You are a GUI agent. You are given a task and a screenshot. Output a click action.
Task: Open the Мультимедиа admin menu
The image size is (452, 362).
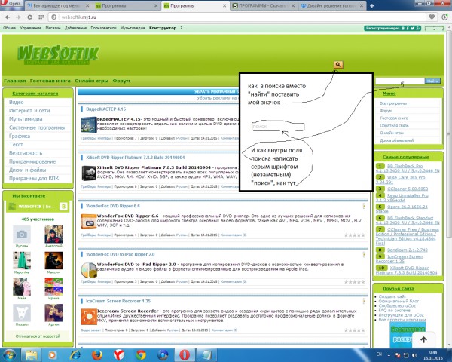[x=133, y=28]
